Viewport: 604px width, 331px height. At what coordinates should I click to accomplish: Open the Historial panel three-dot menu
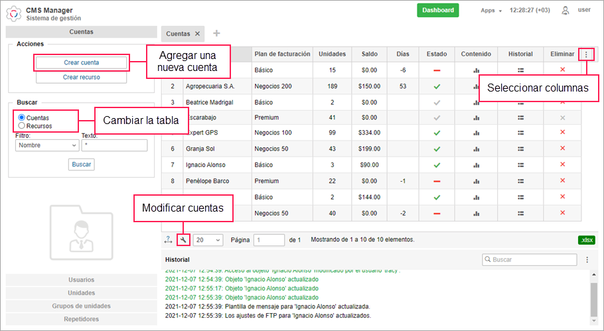pyautogui.click(x=587, y=260)
